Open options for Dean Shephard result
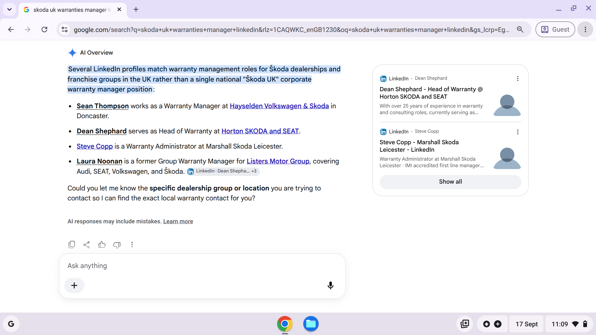 [517, 78]
